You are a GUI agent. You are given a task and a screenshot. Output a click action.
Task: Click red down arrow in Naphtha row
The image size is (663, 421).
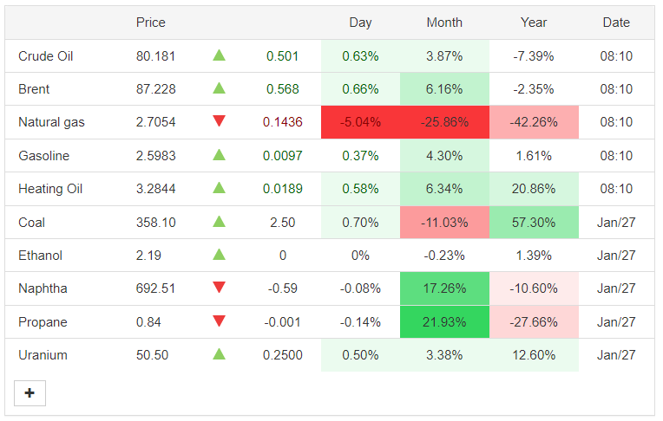pyautogui.click(x=219, y=288)
